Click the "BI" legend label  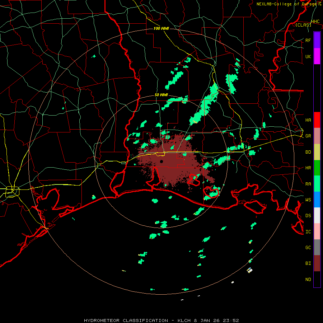(308, 263)
